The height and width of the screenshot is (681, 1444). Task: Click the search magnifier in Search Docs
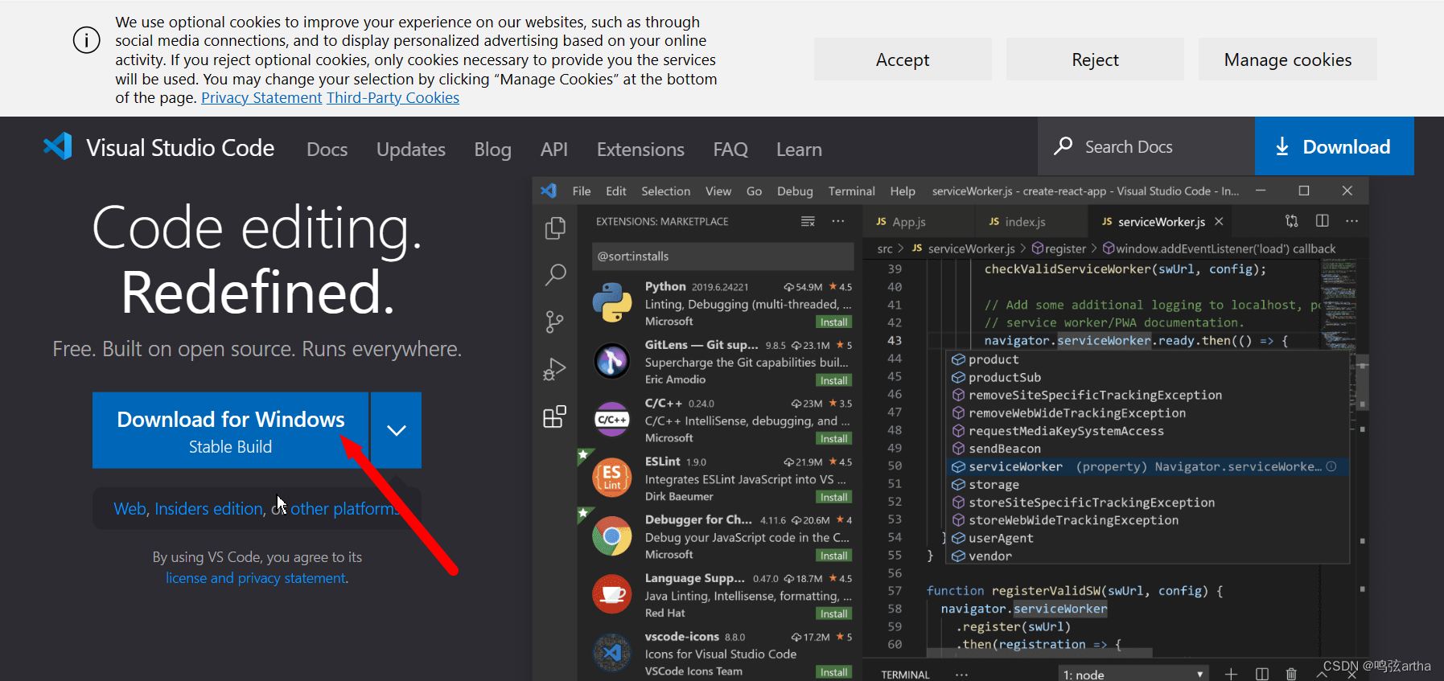coord(1063,146)
